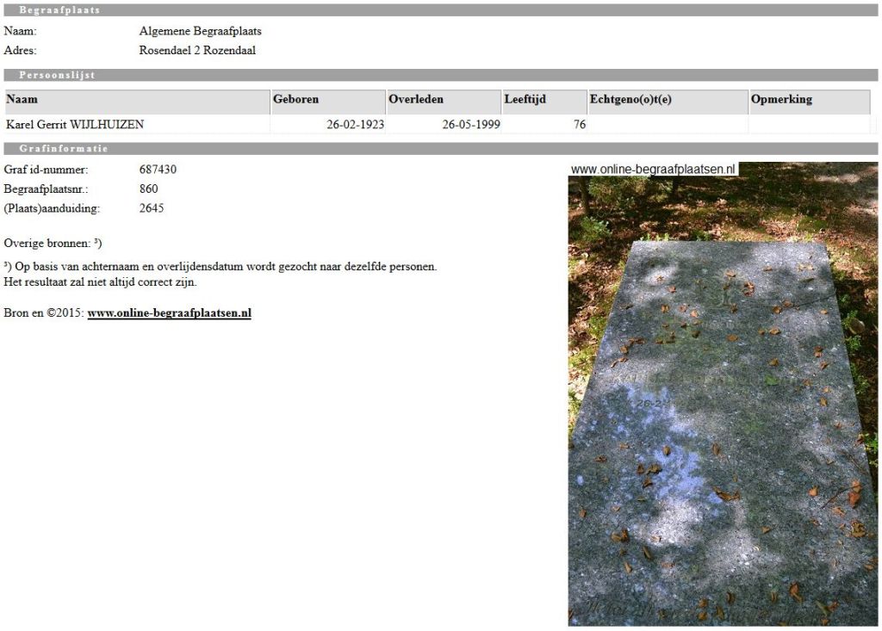
Task: Click the Naam column header
Action: click(137, 102)
